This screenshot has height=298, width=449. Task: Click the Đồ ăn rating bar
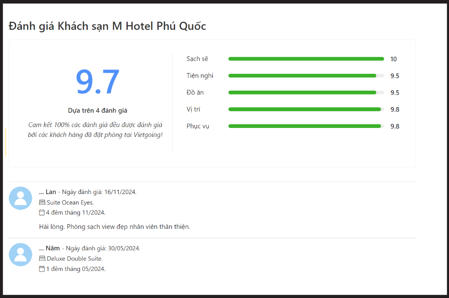click(x=306, y=93)
